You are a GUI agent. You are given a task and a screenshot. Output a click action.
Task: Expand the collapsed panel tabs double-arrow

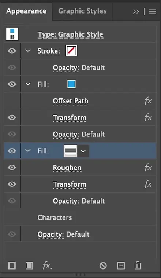(136, 12)
